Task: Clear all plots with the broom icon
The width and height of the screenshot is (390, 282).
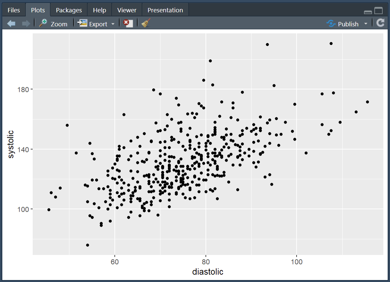Action: (x=146, y=23)
